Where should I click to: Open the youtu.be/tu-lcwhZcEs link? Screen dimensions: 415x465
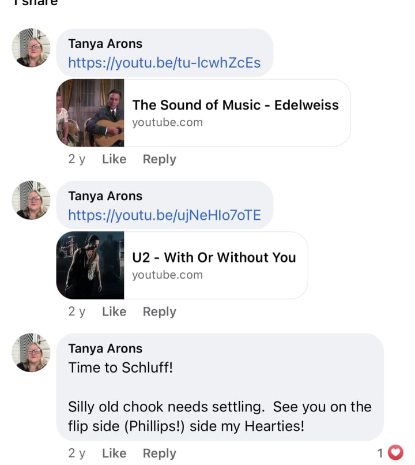(164, 63)
